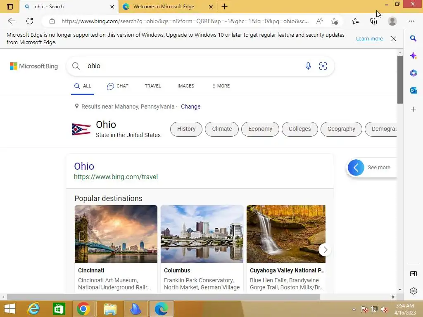Launch Google Chrome from taskbar

[83, 309]
